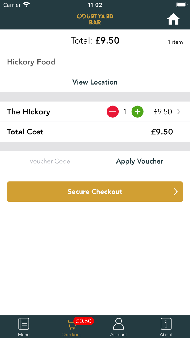Tap the About info icon
Screen dimensions: 190x338
click(166, 323)
